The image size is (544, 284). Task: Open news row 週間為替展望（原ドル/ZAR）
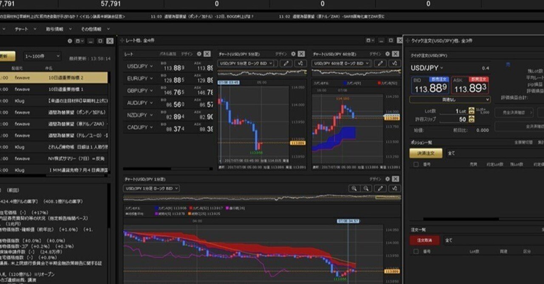[54, 124]
